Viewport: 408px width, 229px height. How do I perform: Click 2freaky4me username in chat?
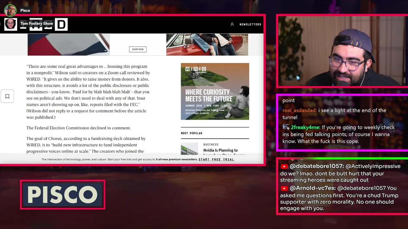point(305,127)
